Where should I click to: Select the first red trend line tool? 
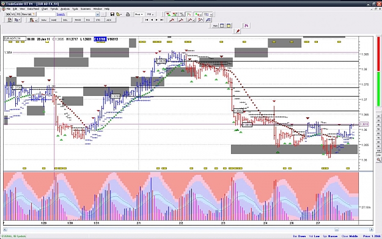click(x=172, y=20)
